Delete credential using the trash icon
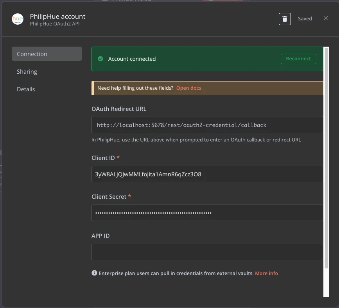339x308 pixels. [285, 19]
